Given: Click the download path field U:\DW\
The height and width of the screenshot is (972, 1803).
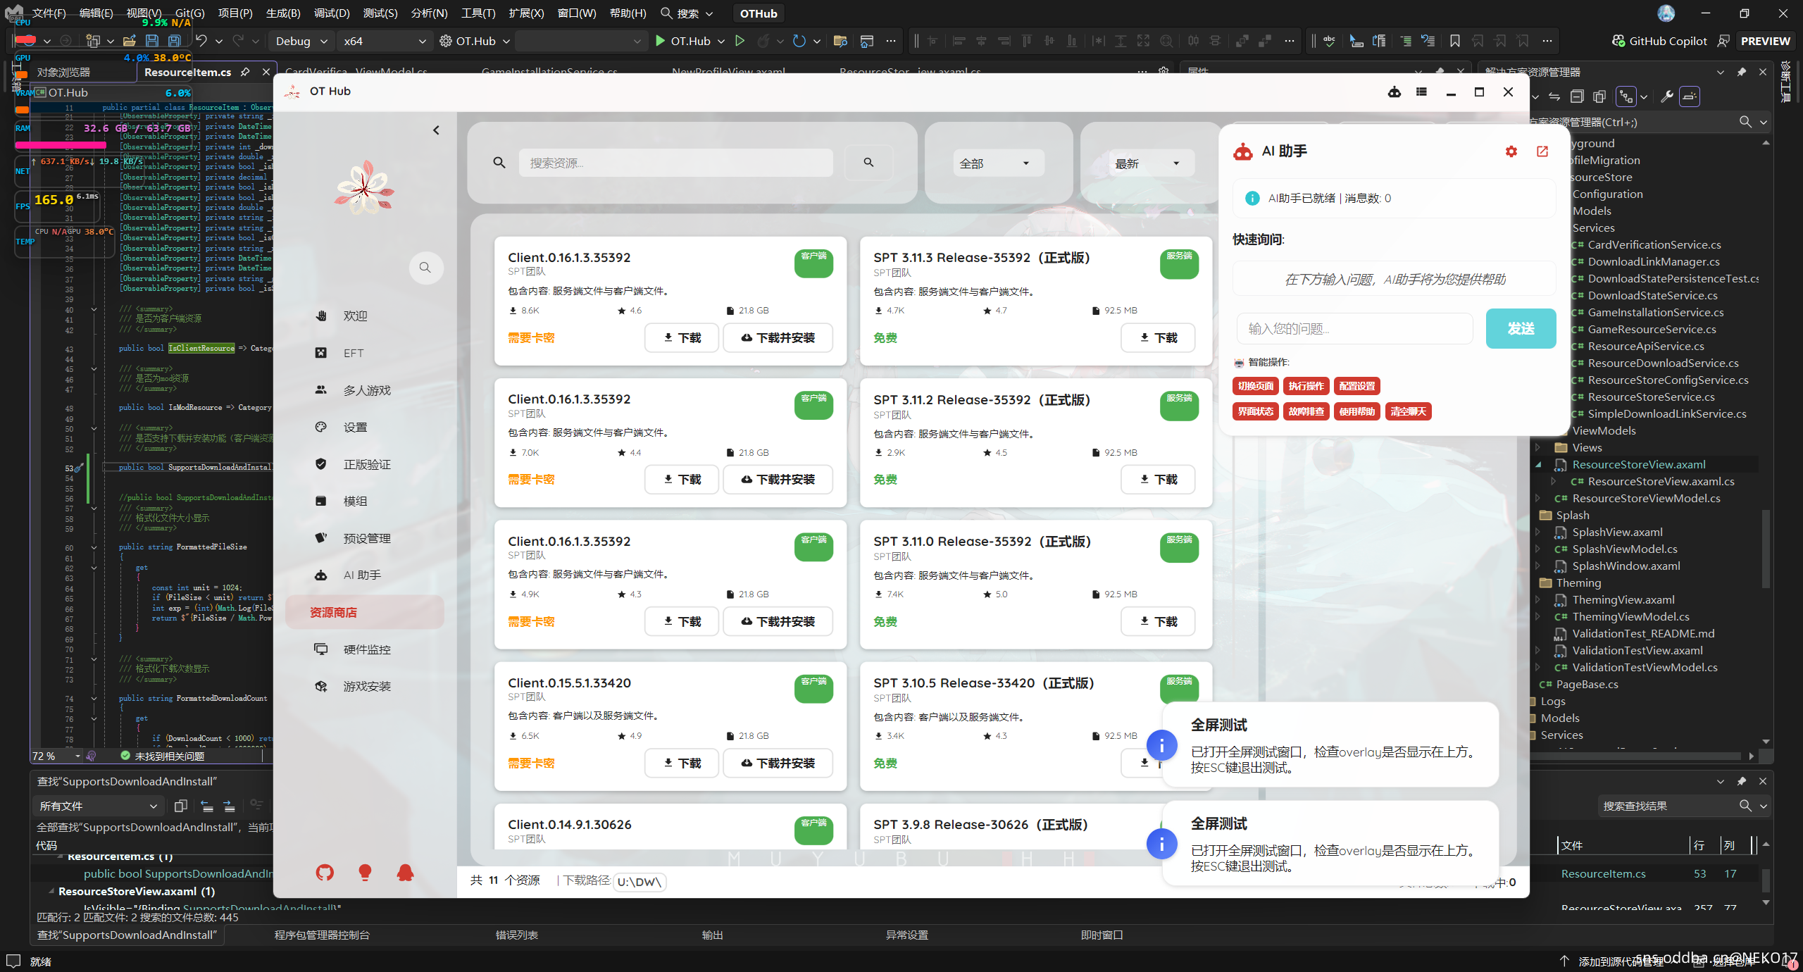Looking at the screenshot, I should (x=640, y=882).
